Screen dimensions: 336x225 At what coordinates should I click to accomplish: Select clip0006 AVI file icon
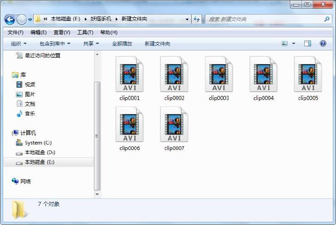(x=129, y=125)
